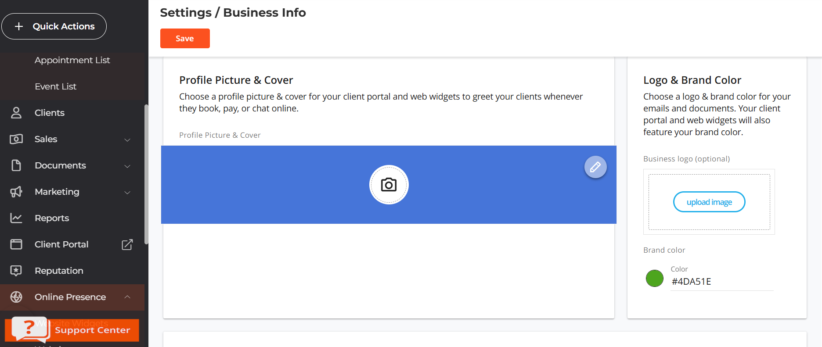Image resolution: width=822 pixels, height=347 pixels.
Task: Click the Brand color label
Action: [x=664, y=250]
